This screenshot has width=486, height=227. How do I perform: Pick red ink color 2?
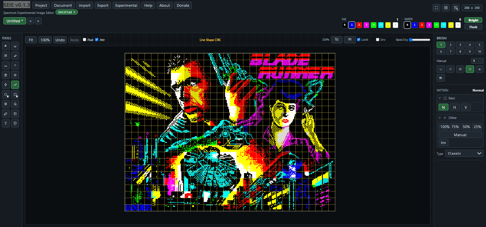(x=359, y=25)
